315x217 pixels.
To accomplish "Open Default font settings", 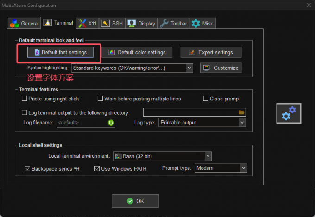I will [60, 52].
